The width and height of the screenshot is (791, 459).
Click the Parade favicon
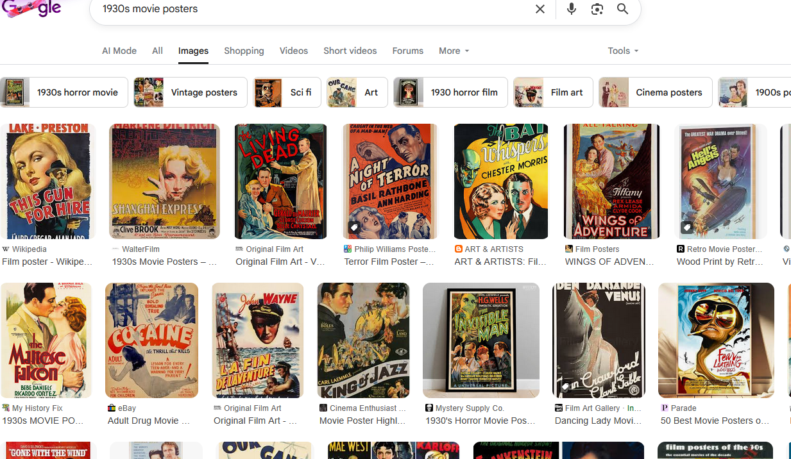pos(665,408)
